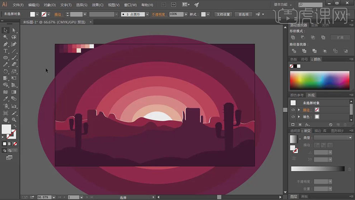
Task: Open the zoom level dropdown at 66.67%
Action: (x=54, y=197)
